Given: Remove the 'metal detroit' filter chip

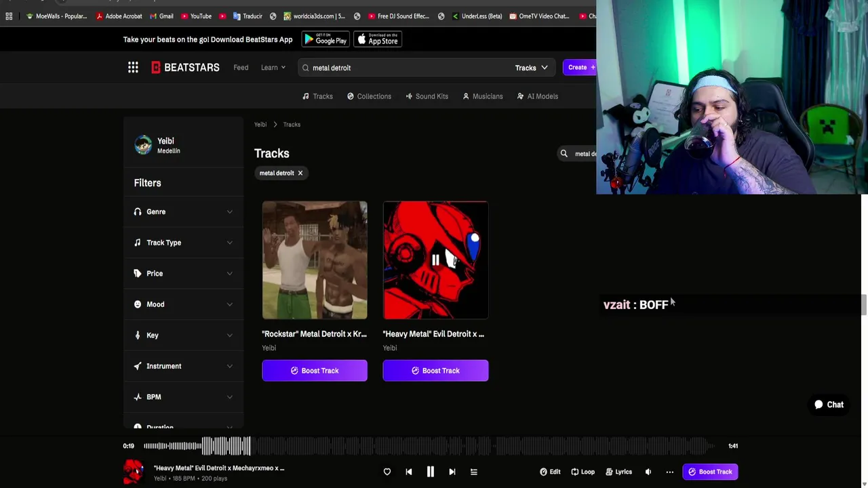Looking at the screenshot, I should [300, 173].
